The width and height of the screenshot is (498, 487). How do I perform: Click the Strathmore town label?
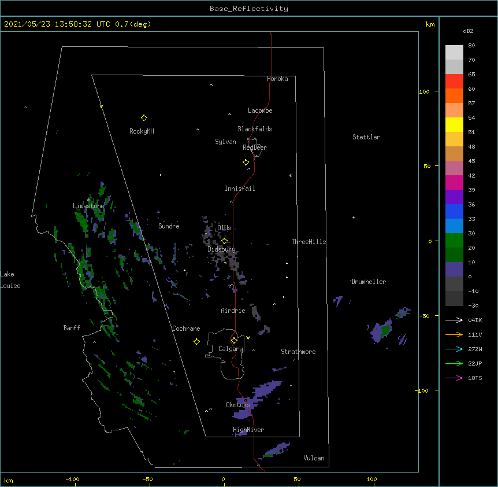(x=298, y=352)
